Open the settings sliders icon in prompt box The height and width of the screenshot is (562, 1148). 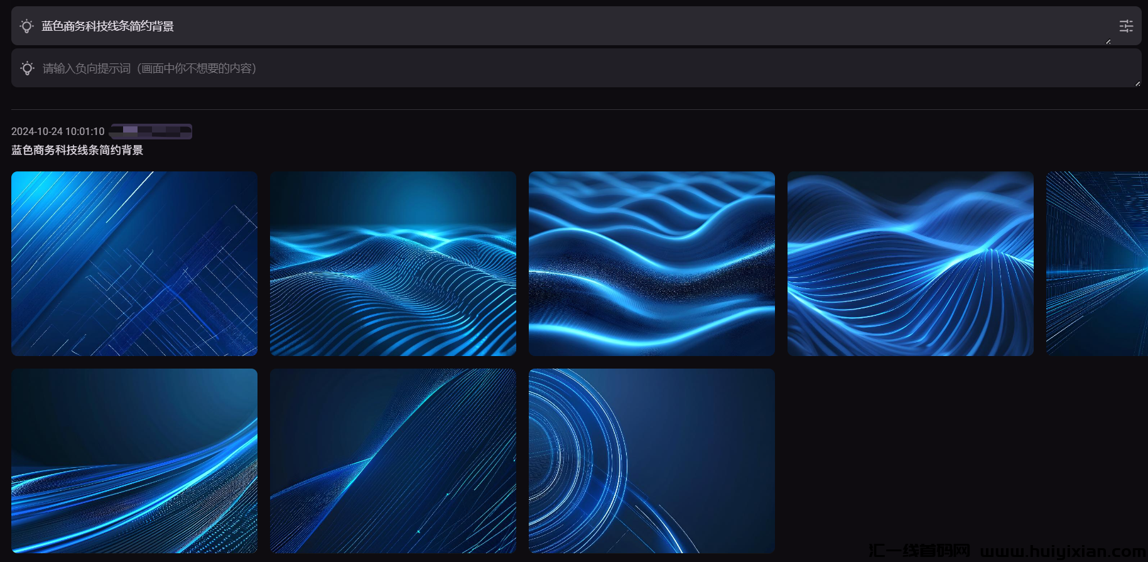coord(1126,26)
